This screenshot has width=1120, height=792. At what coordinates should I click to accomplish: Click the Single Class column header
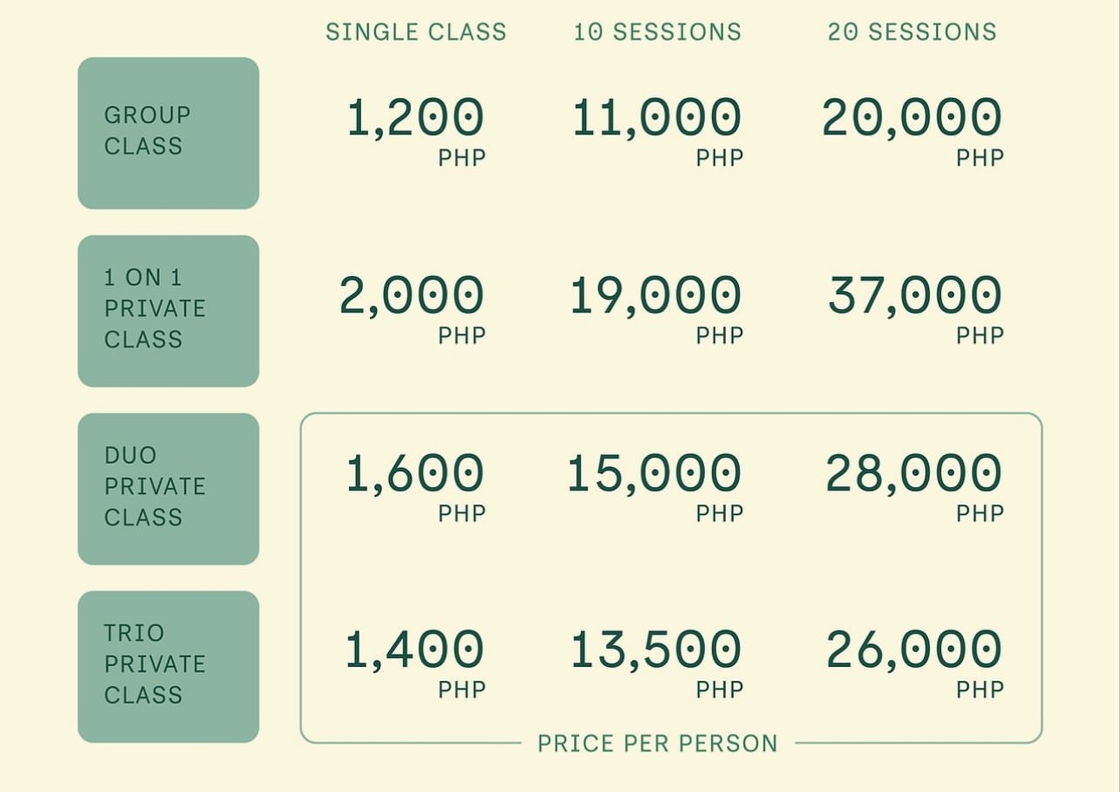click(x=416, y=32)
